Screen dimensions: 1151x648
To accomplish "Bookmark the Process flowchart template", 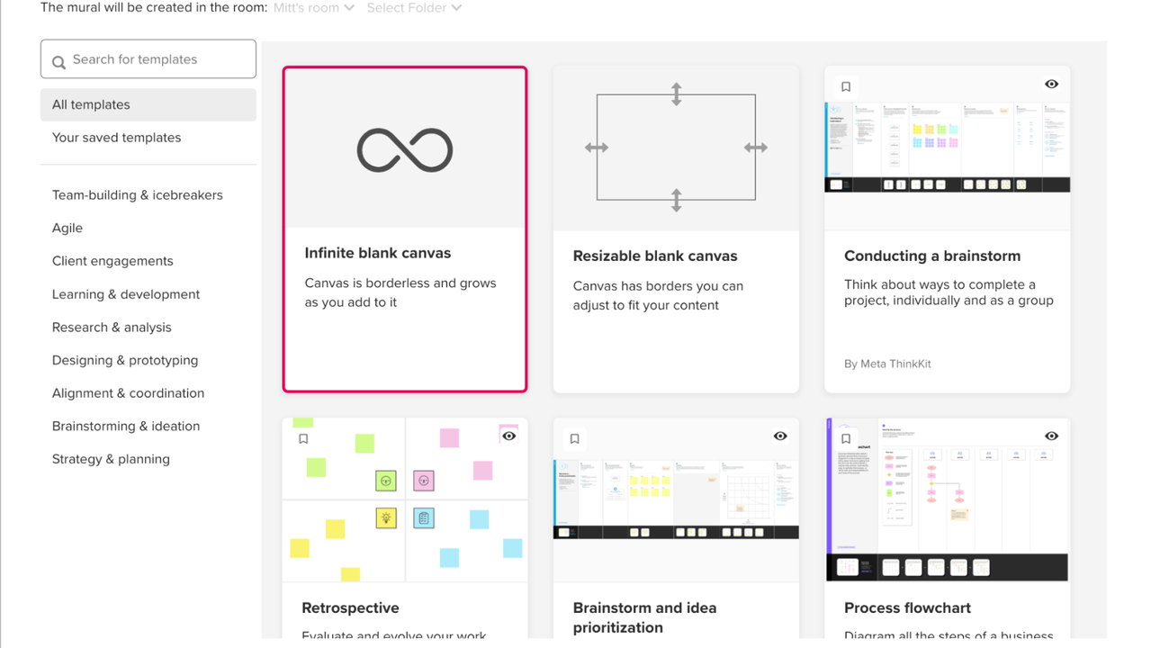I will [846, 439].
